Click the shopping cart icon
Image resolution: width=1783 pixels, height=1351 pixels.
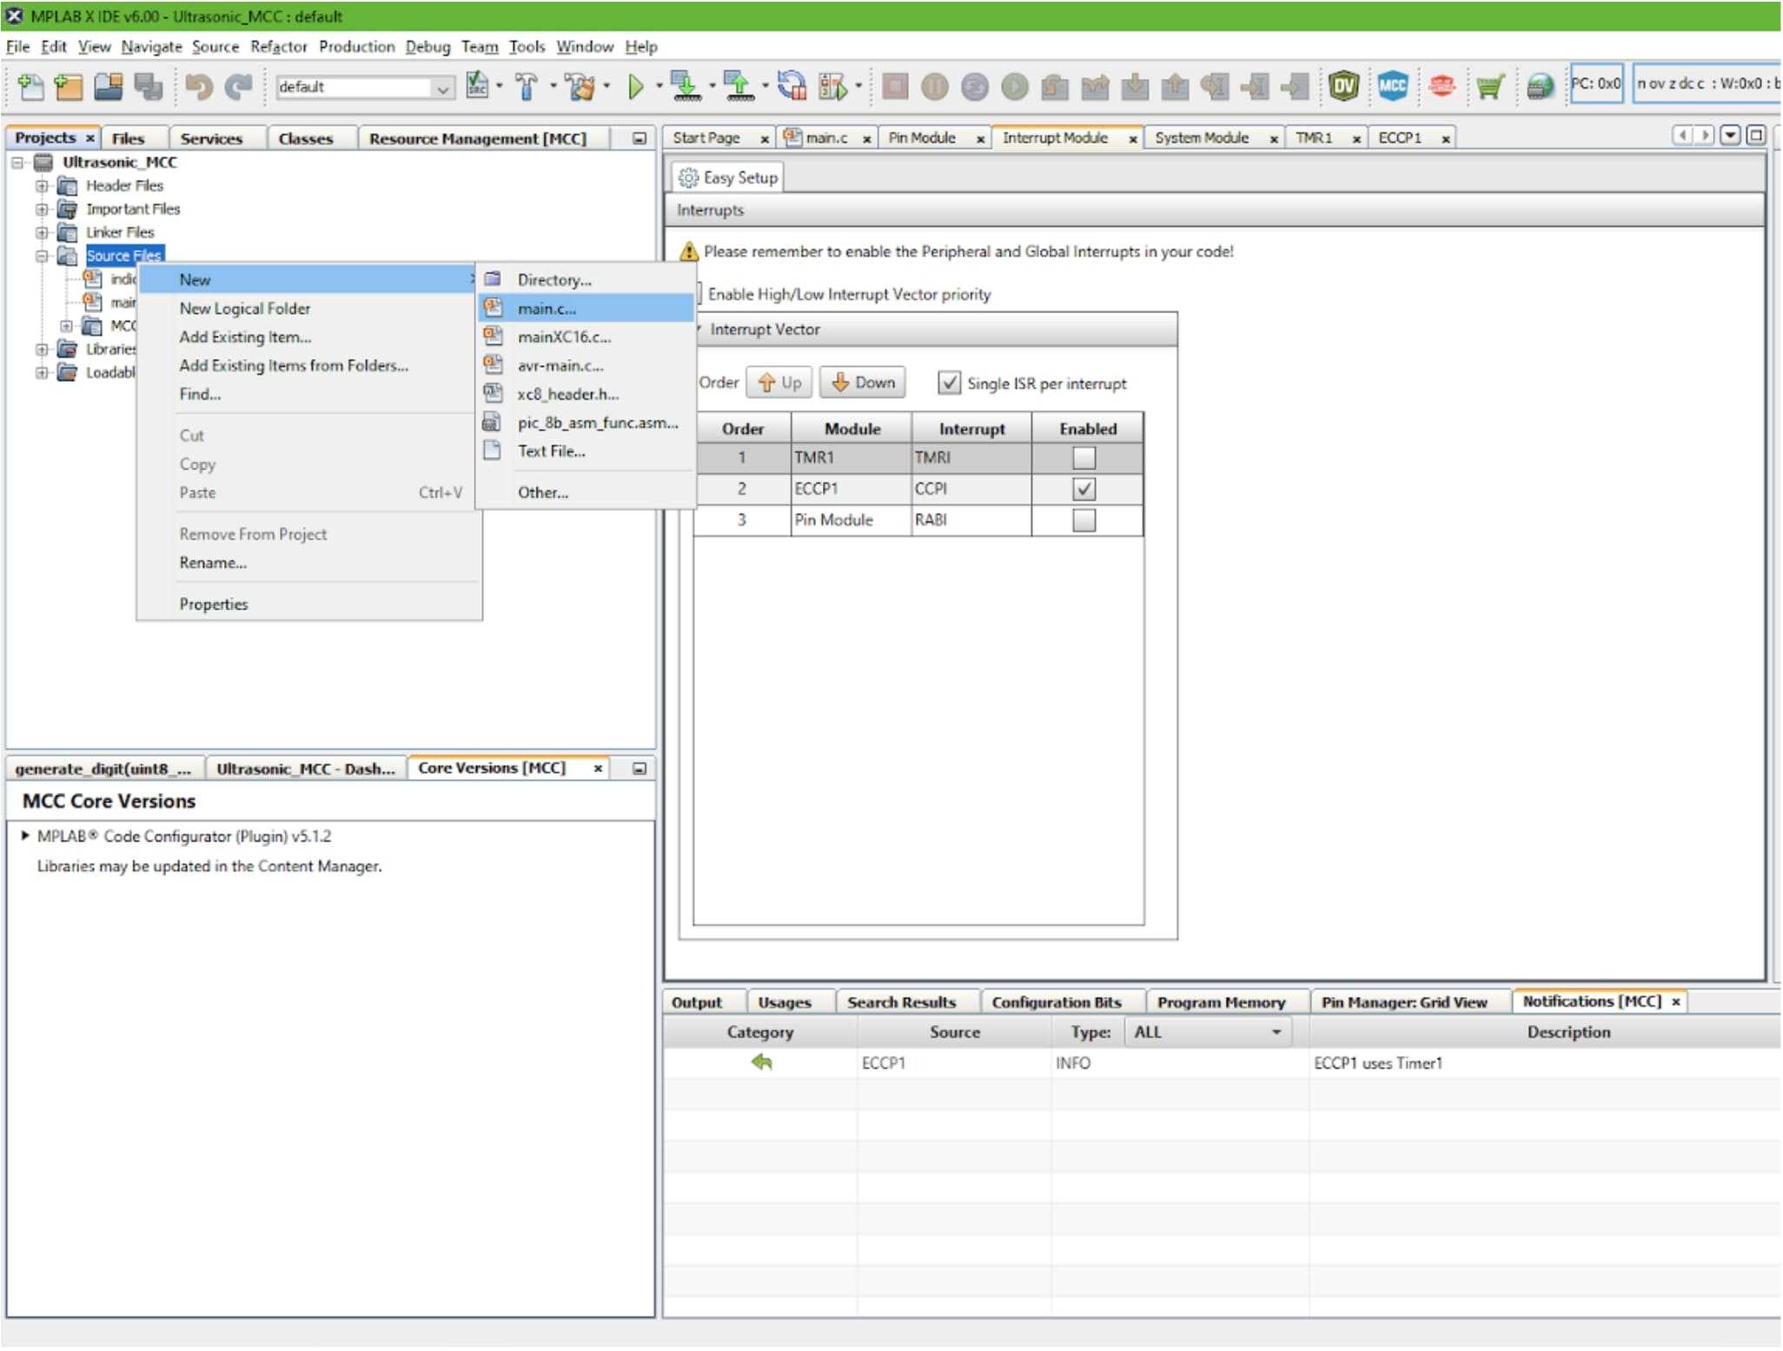[1489, 86]
